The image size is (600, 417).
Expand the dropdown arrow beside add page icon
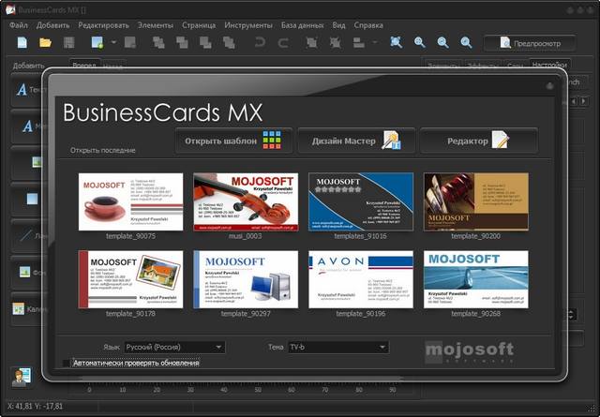coord(113,42)
